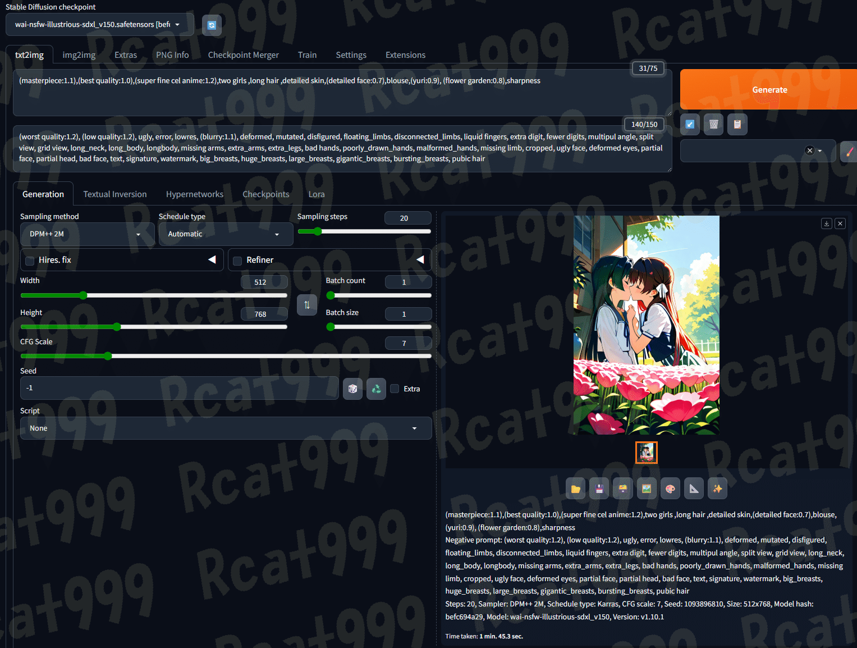Swap width and height values
857x648 pixels.
307,305
